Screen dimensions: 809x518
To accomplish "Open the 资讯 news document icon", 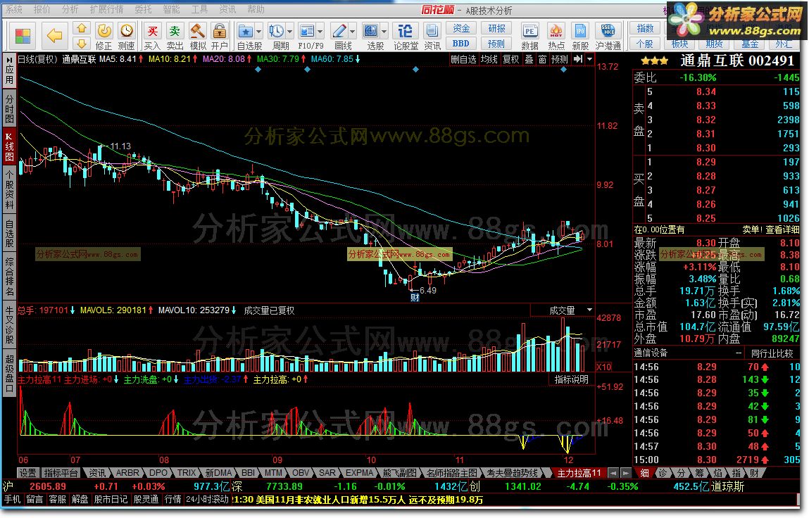I will 432,36.
